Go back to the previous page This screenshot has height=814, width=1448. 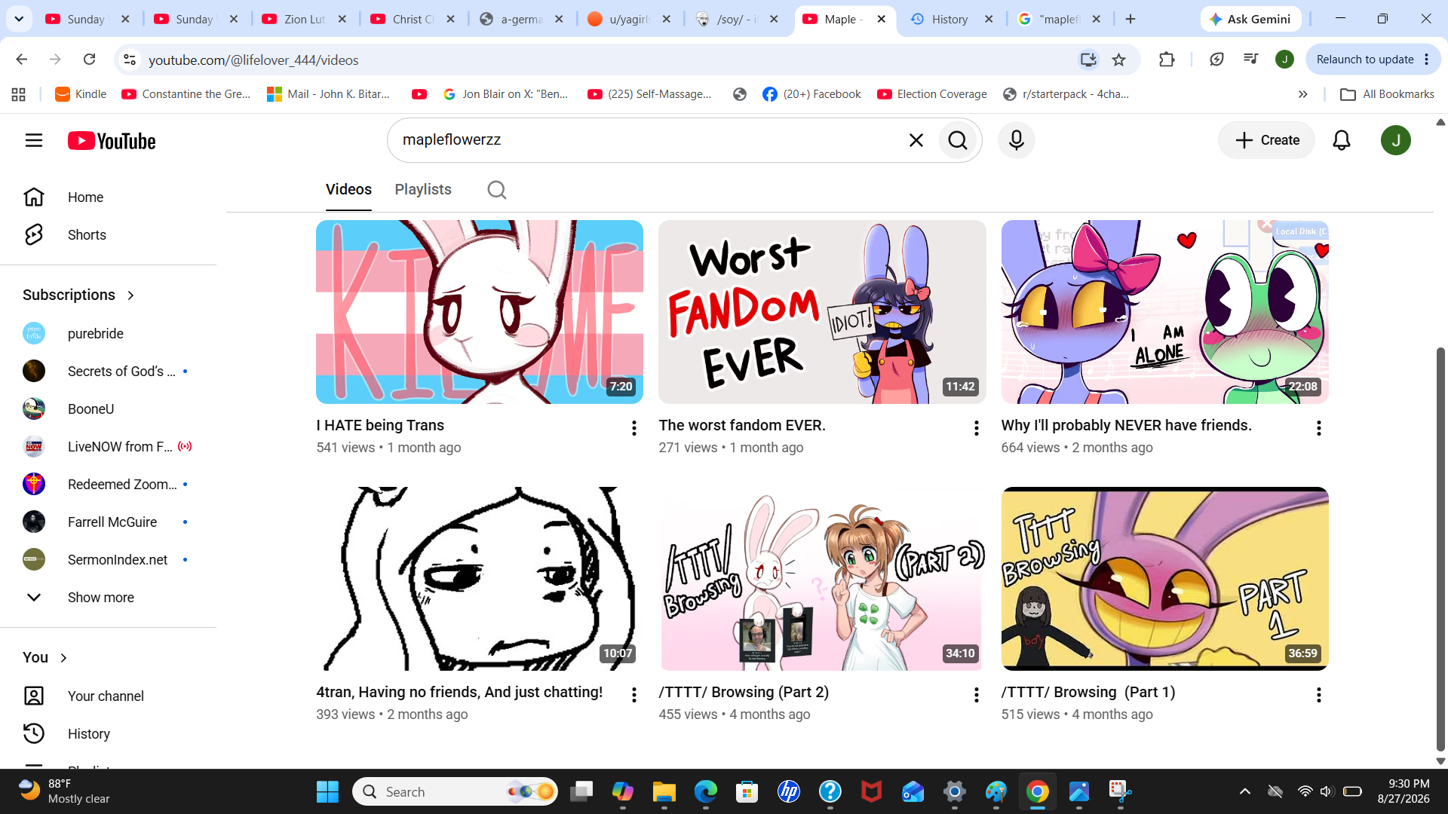[x=22, y=60]
